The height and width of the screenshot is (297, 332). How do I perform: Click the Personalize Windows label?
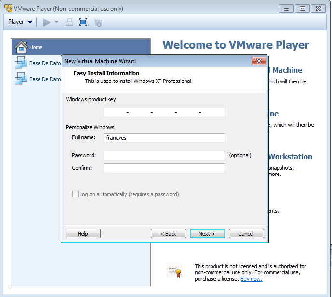pyautogui.click(x=90, y=127)
